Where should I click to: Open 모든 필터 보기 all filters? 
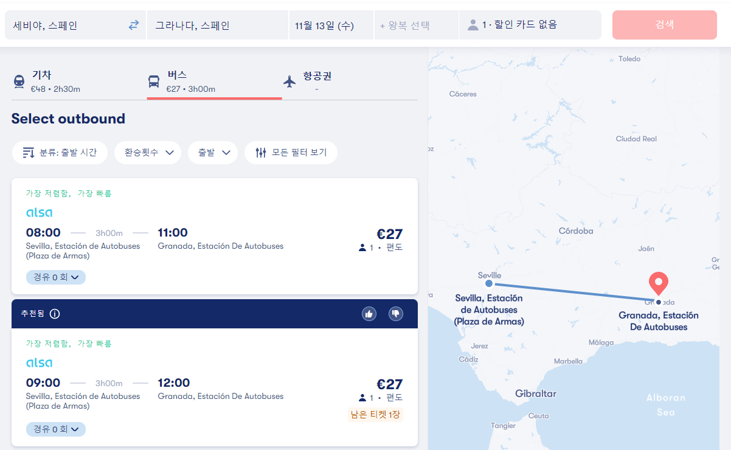coord(291,153)
